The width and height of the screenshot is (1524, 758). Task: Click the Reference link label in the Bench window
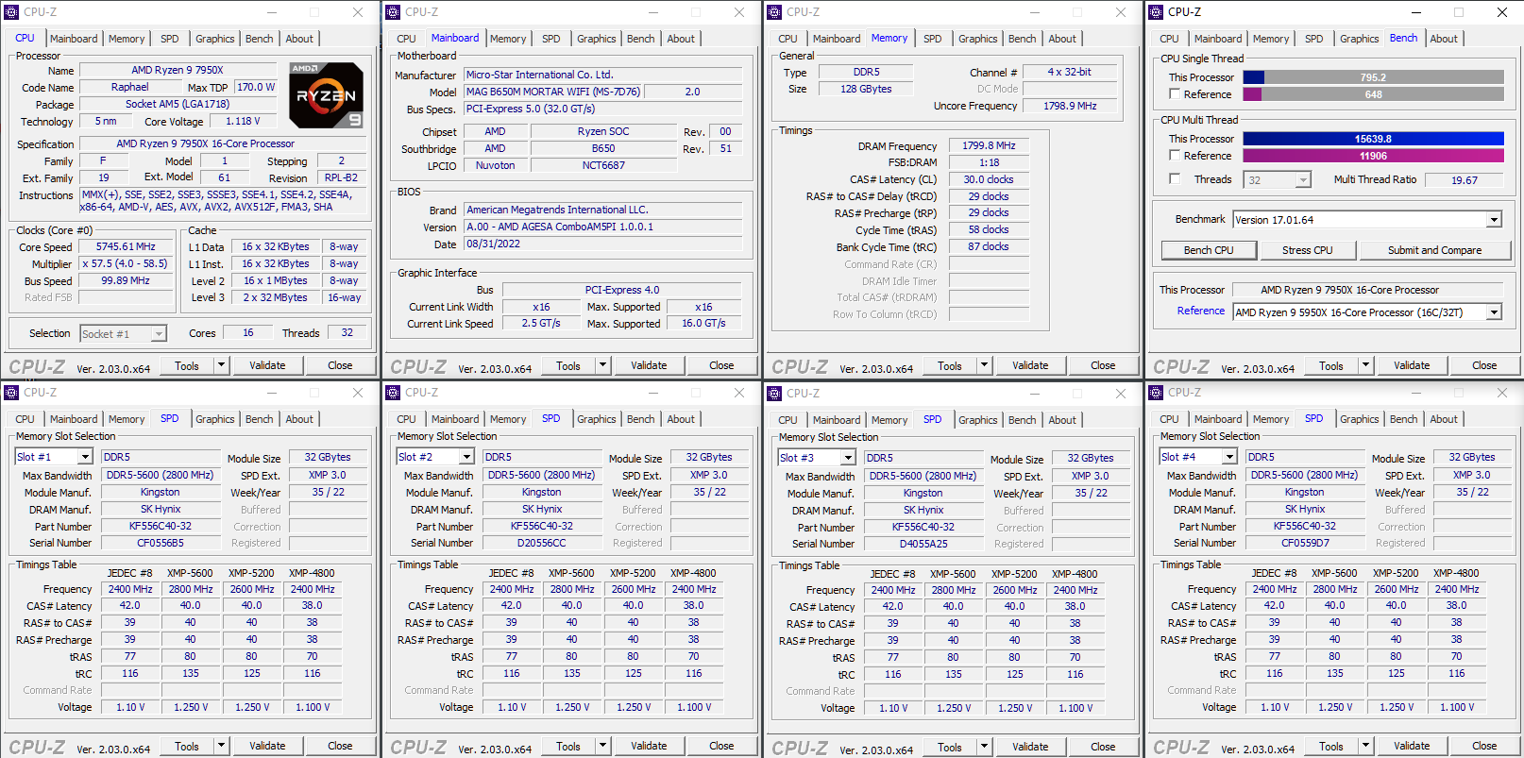[x=1201, y=311]
